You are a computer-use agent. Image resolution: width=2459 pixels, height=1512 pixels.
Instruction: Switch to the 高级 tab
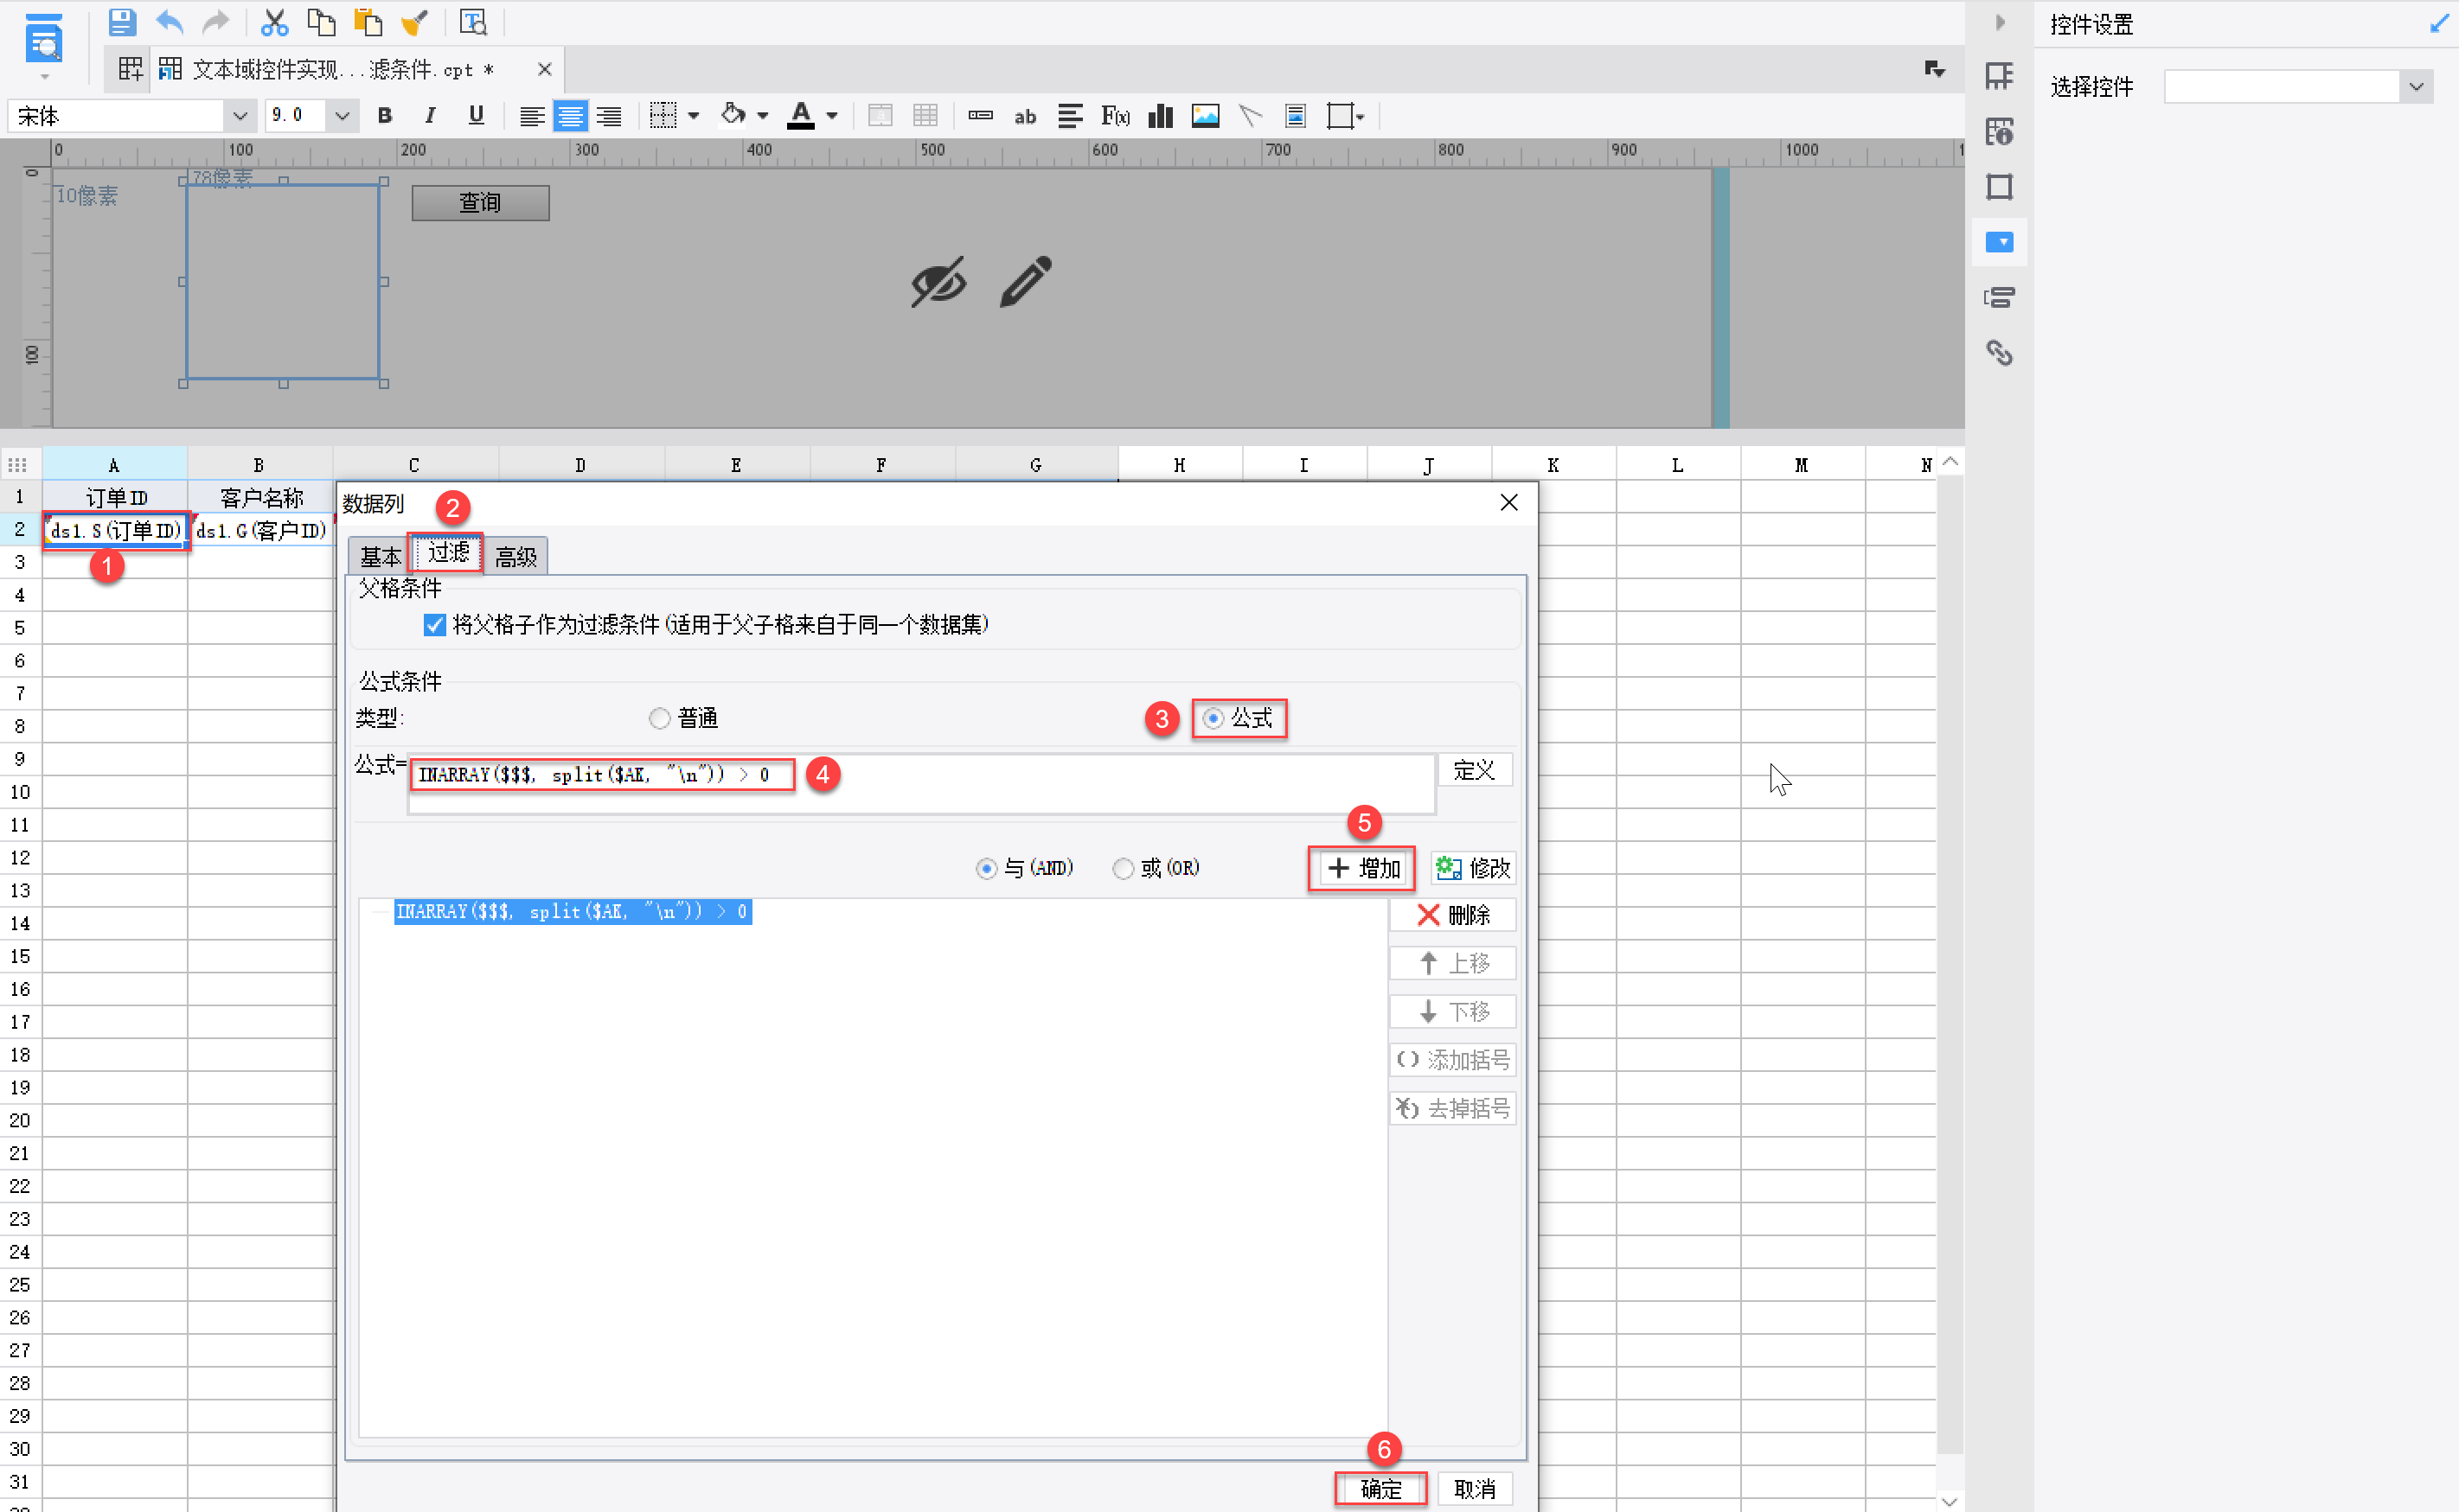pyautogui.click(x=516, y=557)
